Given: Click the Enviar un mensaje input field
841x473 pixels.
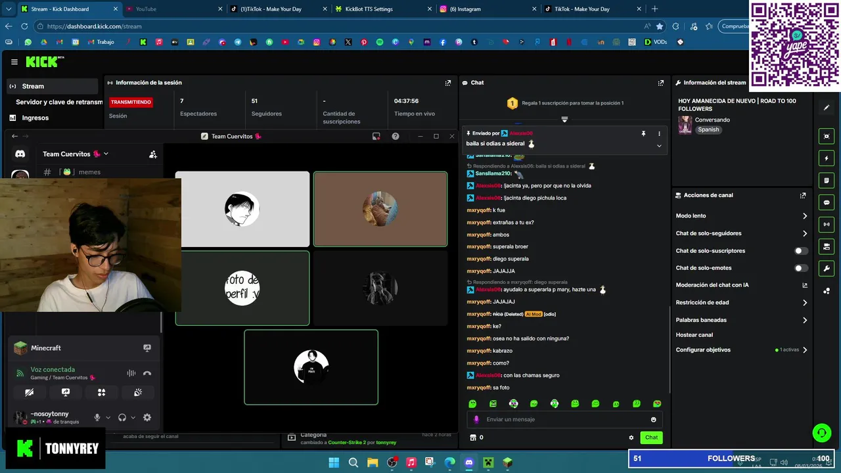Looking at the screenshot, I should click(x=565, y=419).
